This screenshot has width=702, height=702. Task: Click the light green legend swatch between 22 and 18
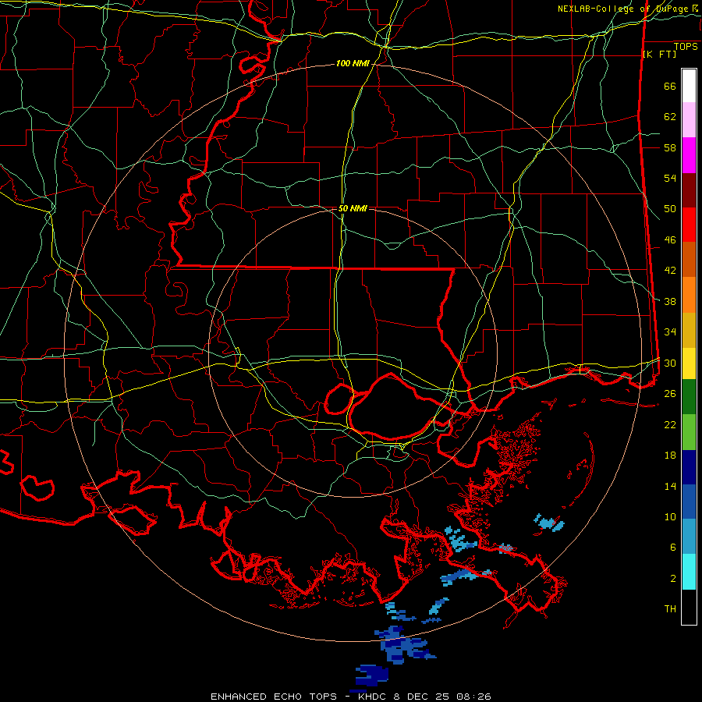[689, 432]
